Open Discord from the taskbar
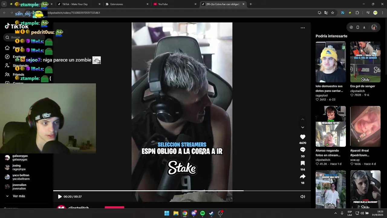Viewport: 387px width, 218px height. click(194, 213)
